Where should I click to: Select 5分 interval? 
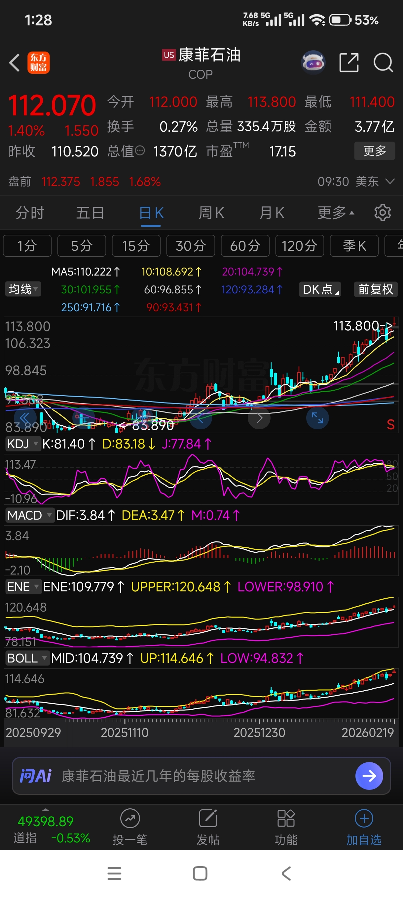coord(82,246)
